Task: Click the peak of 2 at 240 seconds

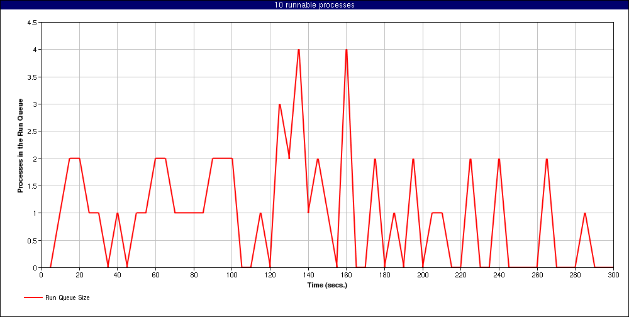Action: coord(499,158)
